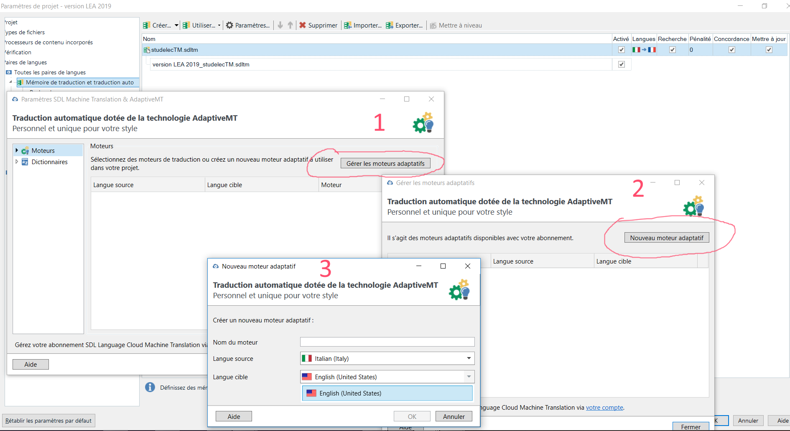Move the memory down with arrow icon

pyautogui.click(x=280, y=25)
